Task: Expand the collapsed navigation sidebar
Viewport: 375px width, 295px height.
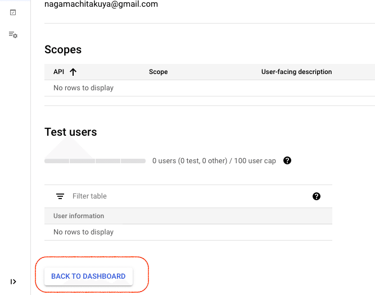Action: 13,282
